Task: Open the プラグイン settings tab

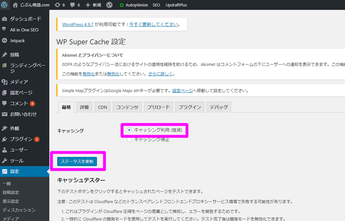Action: [190, 107]
